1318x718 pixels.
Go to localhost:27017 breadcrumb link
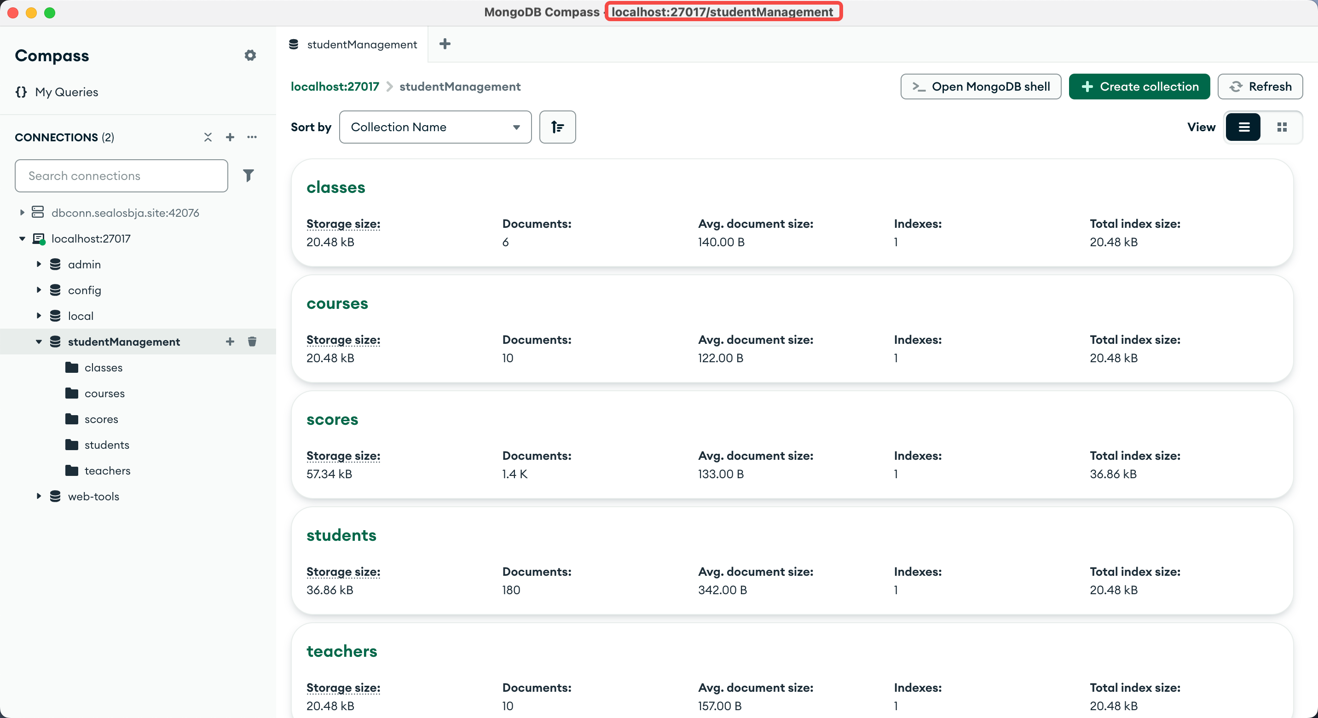tap(335, 87)
